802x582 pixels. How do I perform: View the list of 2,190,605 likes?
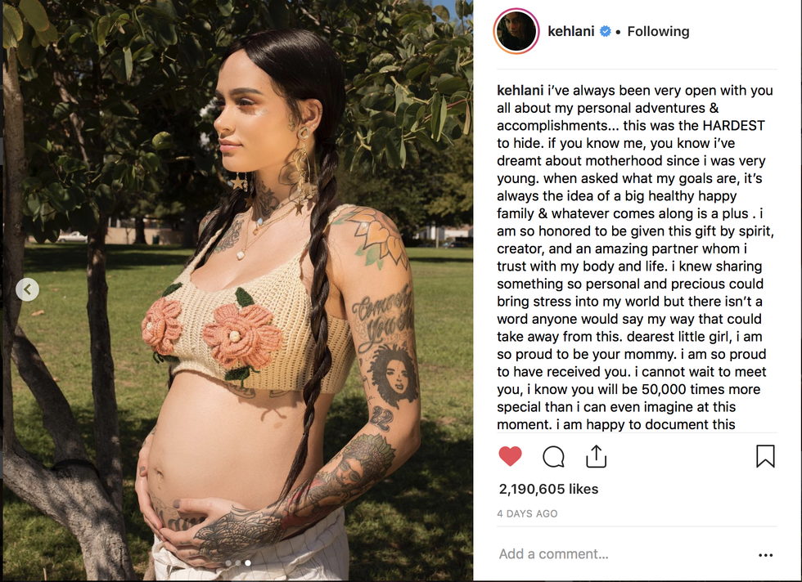pos(548,489)
